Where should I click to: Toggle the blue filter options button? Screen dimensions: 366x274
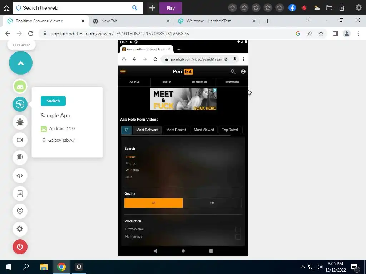pyautogui.click(x=127, y=130)
